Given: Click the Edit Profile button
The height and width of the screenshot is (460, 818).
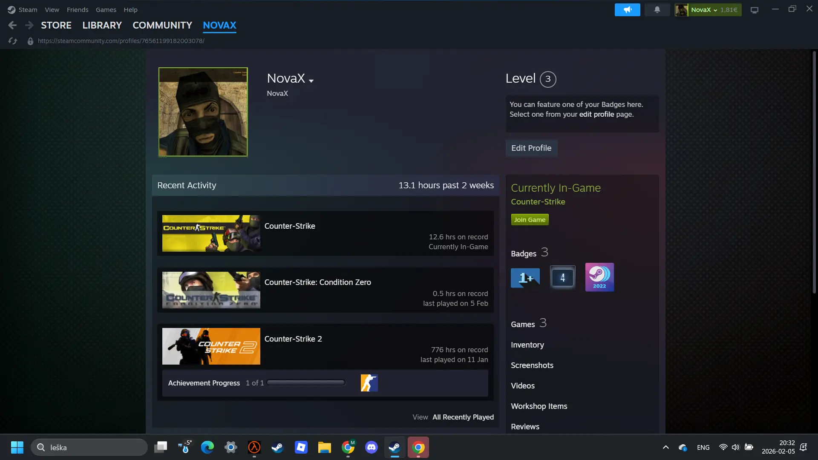Looking at the screenshot, I should 531,148.
